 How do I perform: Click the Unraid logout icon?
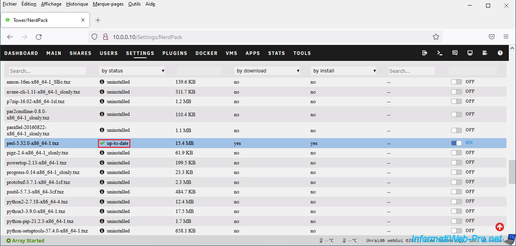425,53
